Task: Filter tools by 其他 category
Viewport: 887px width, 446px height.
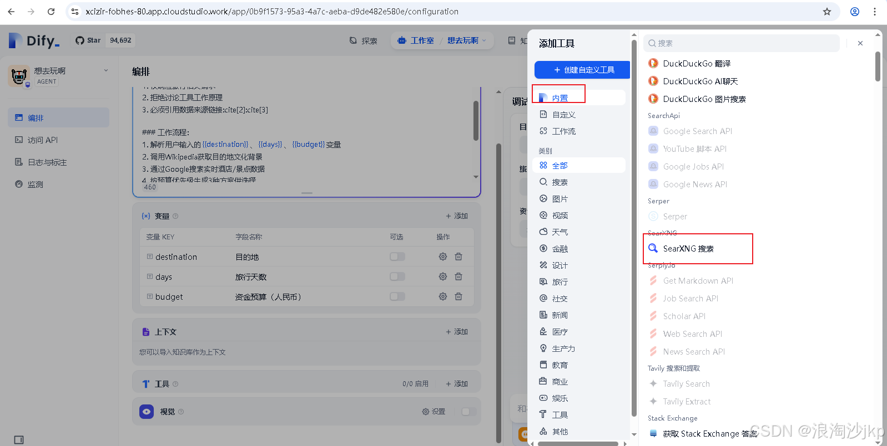Action: tap(579, 432)
